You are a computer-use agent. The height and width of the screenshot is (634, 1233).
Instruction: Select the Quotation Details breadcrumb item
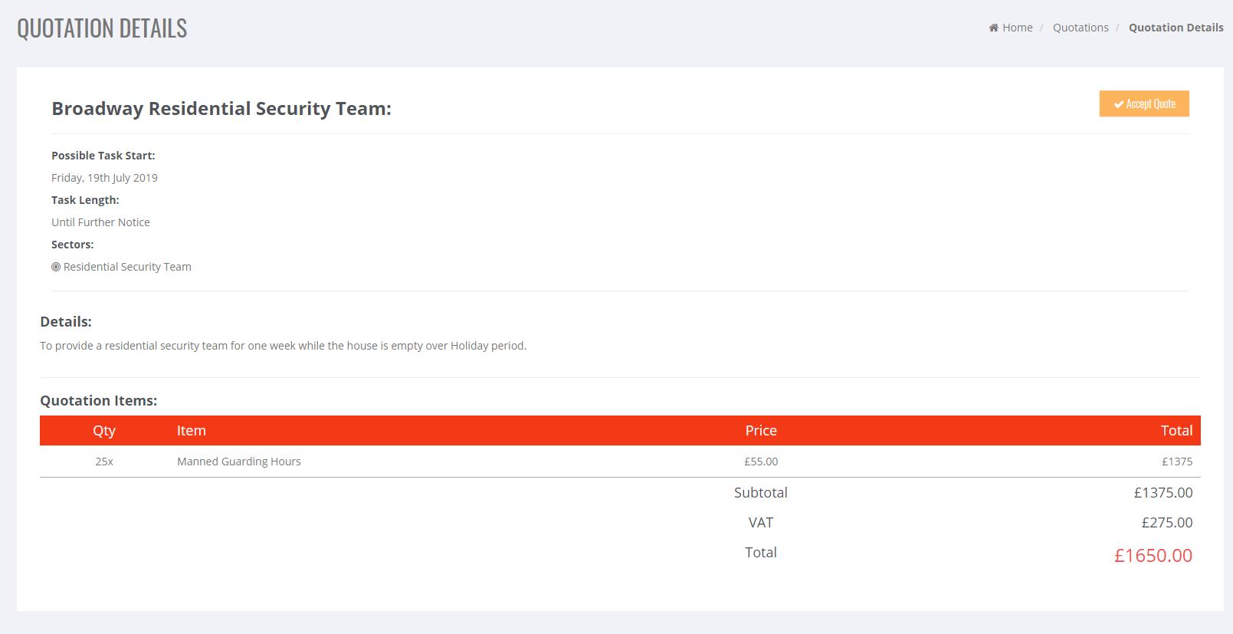pyautogui.click(x=1176, y=28)
